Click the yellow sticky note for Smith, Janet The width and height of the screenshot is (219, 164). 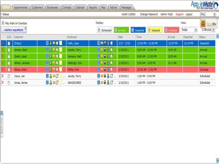60,56
